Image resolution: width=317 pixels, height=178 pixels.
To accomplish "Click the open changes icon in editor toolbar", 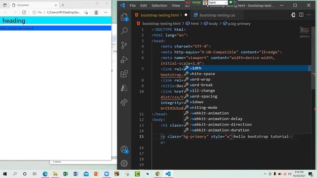I will pyautogui.click(x=293, y=15).
